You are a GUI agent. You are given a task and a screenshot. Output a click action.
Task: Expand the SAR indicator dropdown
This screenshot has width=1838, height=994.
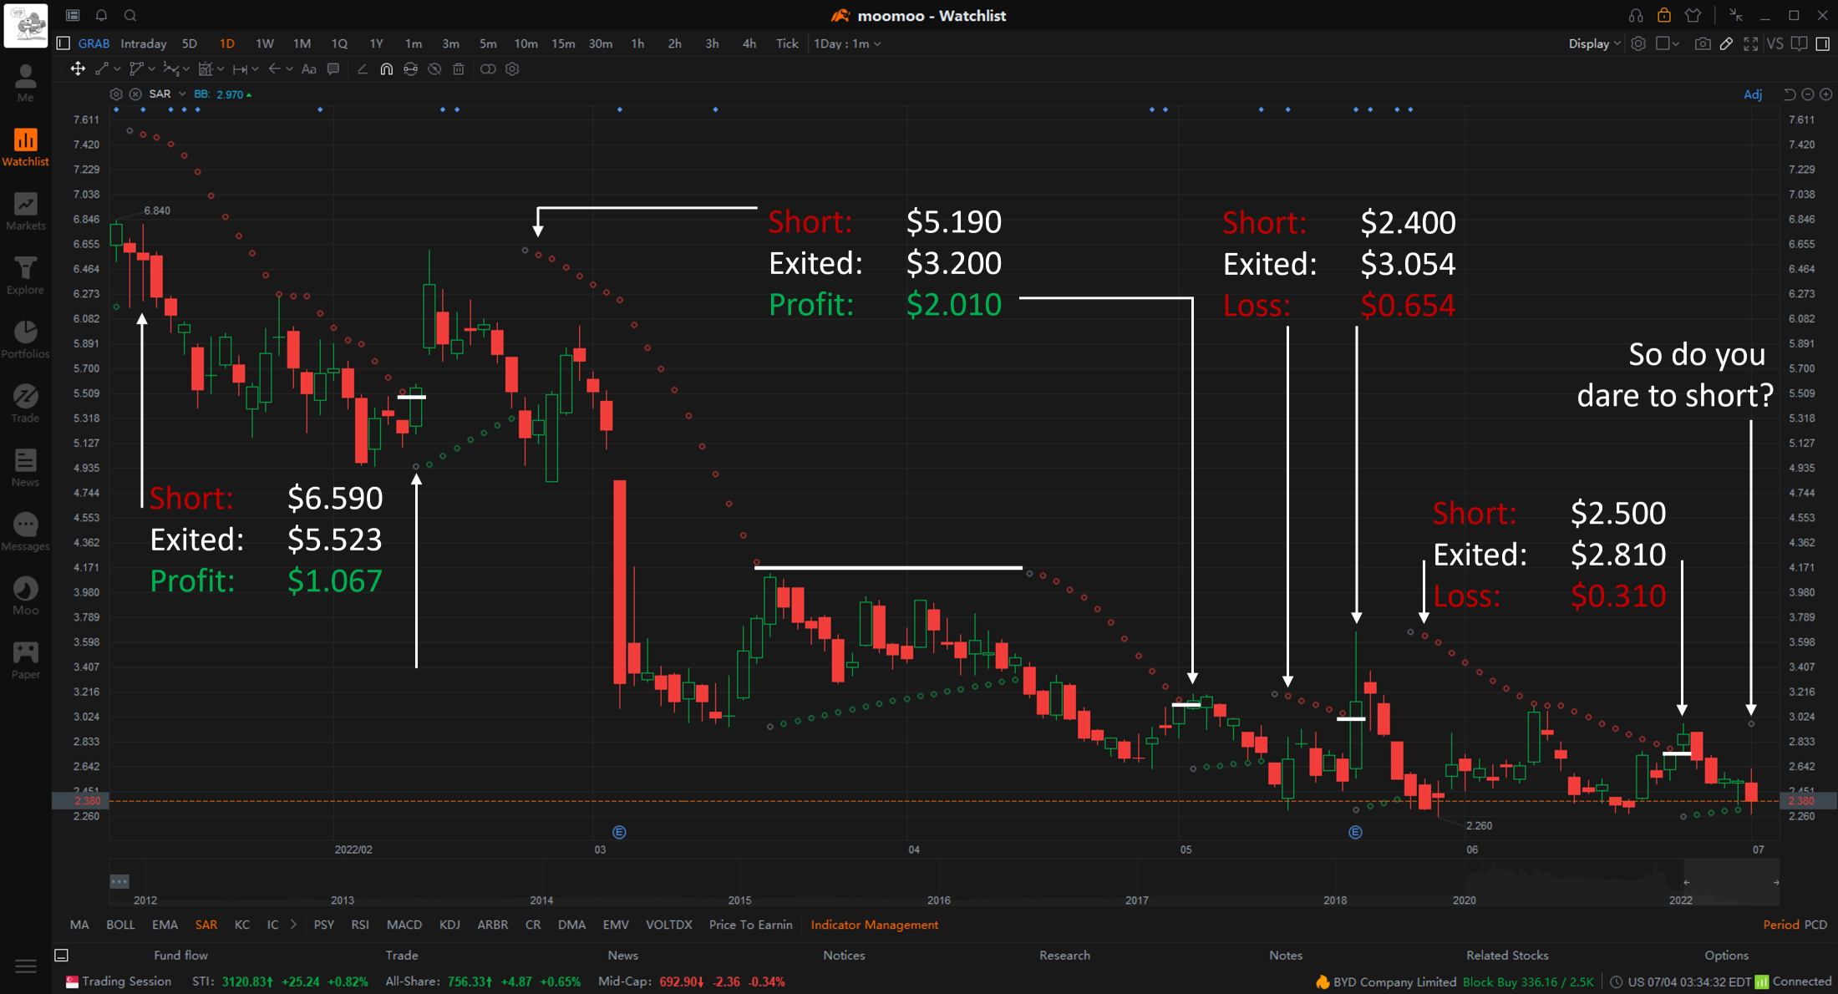182,94
